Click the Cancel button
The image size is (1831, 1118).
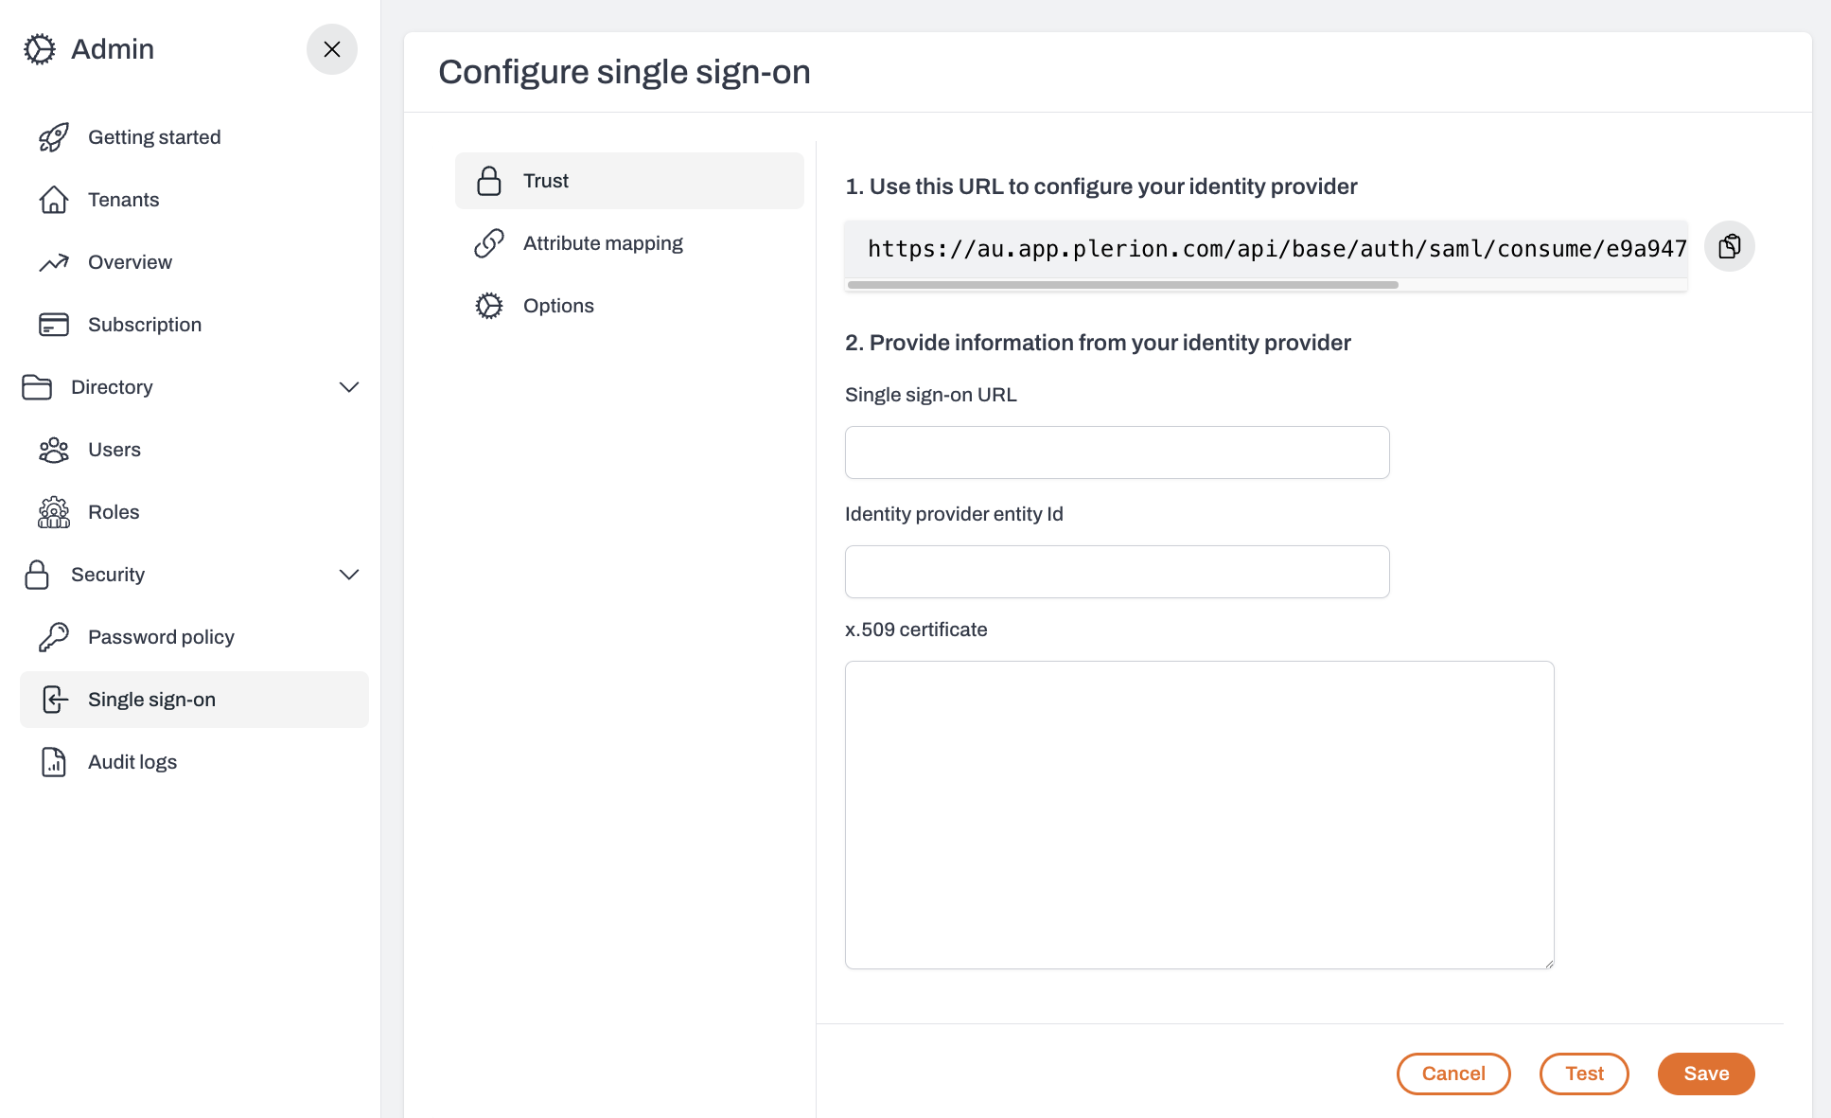click(x=1453, y=1074)
